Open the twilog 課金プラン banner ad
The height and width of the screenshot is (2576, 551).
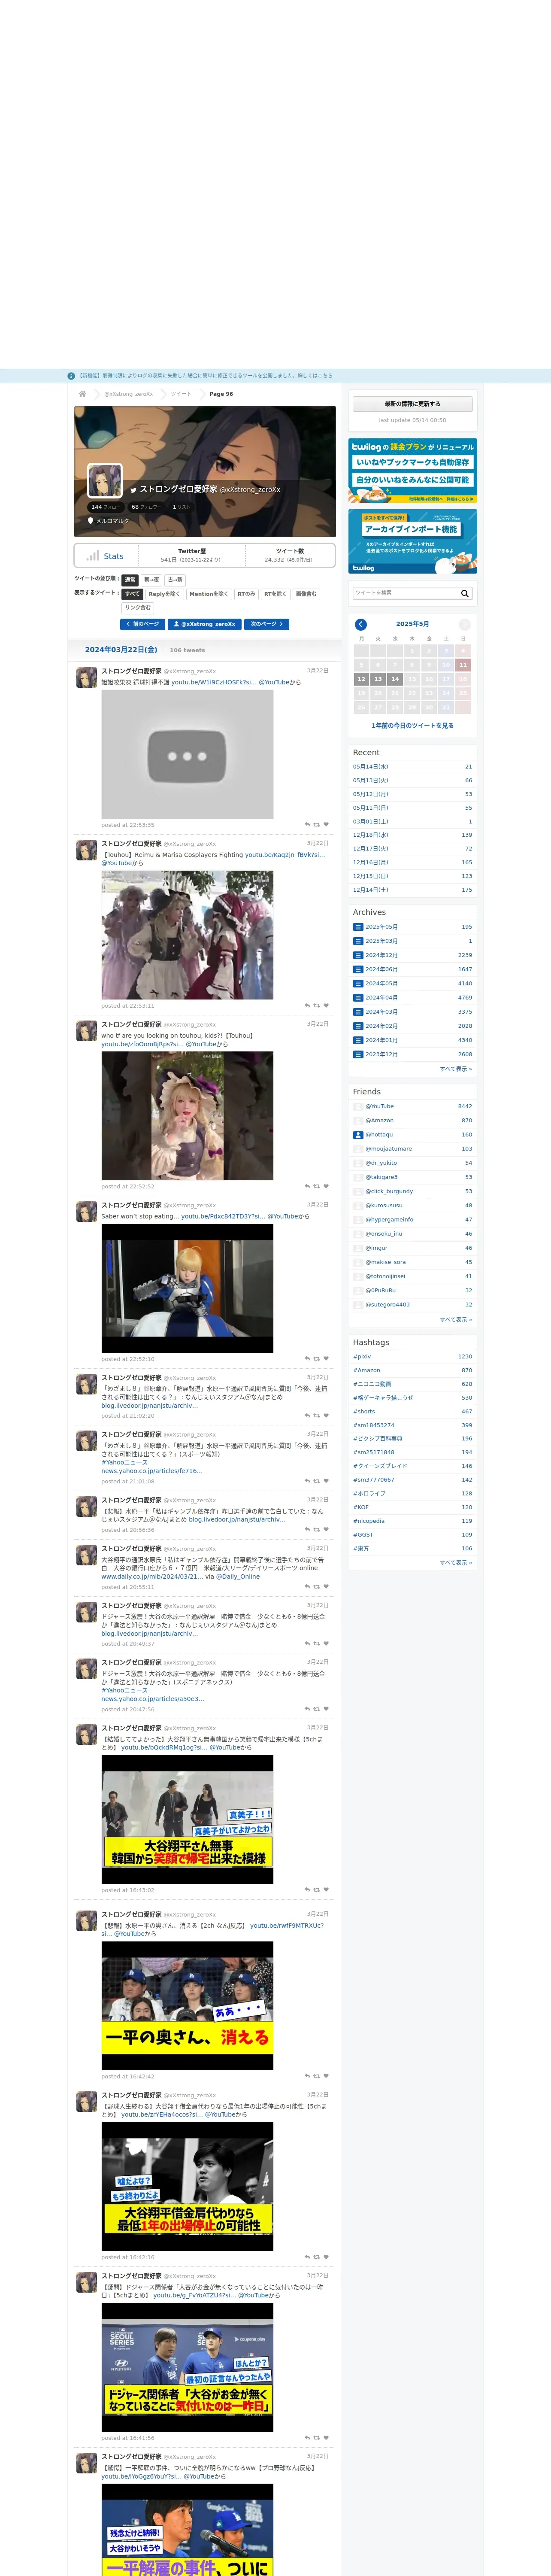pos(413,471)
